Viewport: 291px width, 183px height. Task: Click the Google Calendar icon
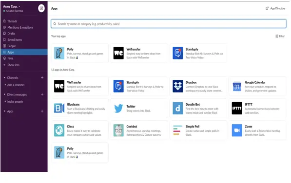[237, 86]
